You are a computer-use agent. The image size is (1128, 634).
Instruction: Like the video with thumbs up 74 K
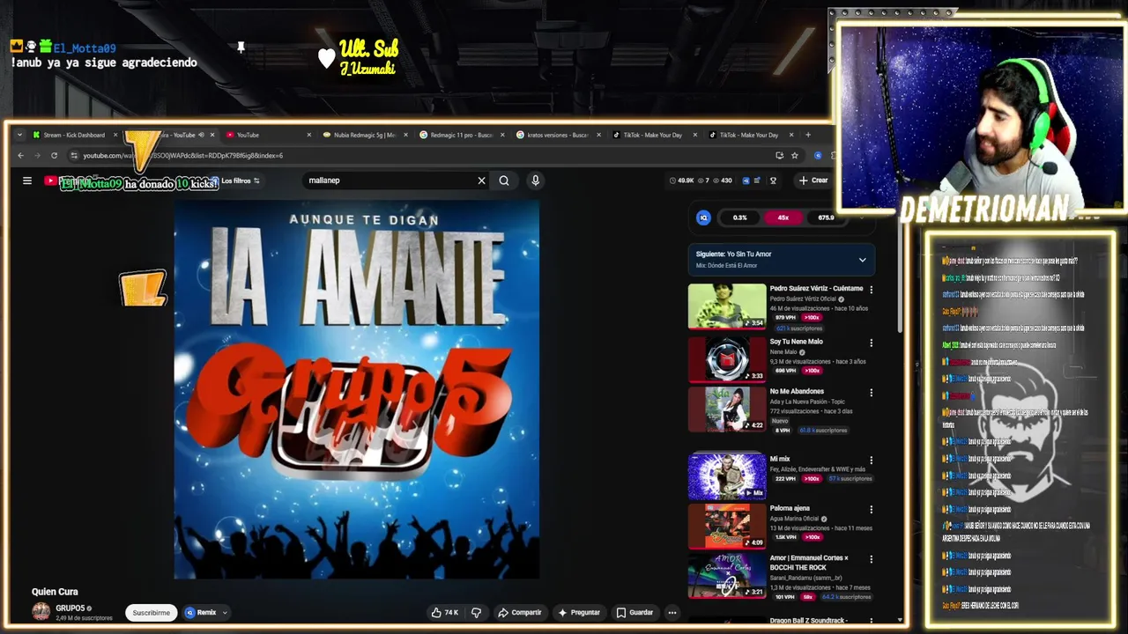444,613
